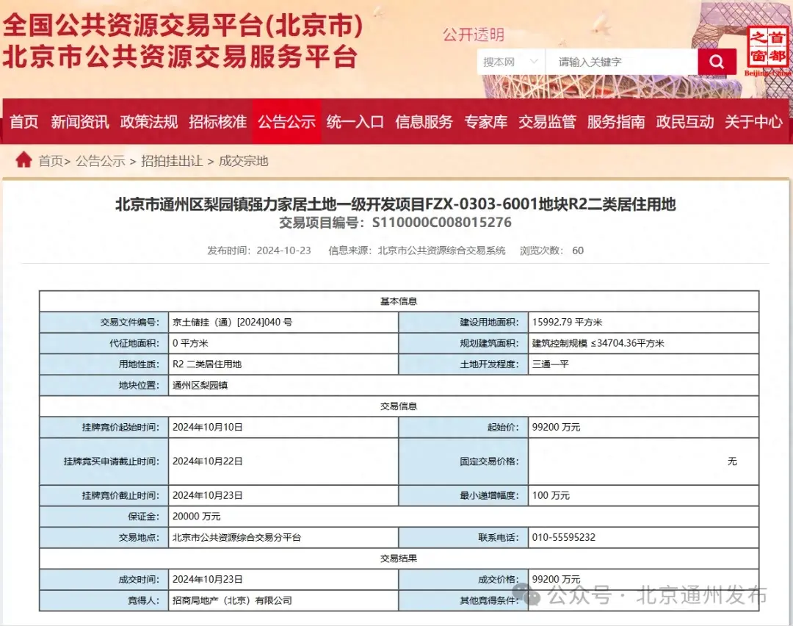Select the 公告公示 navigation tab
Image resolution: width=793 pixels, height=626 pixels.
tap(287, 122)
